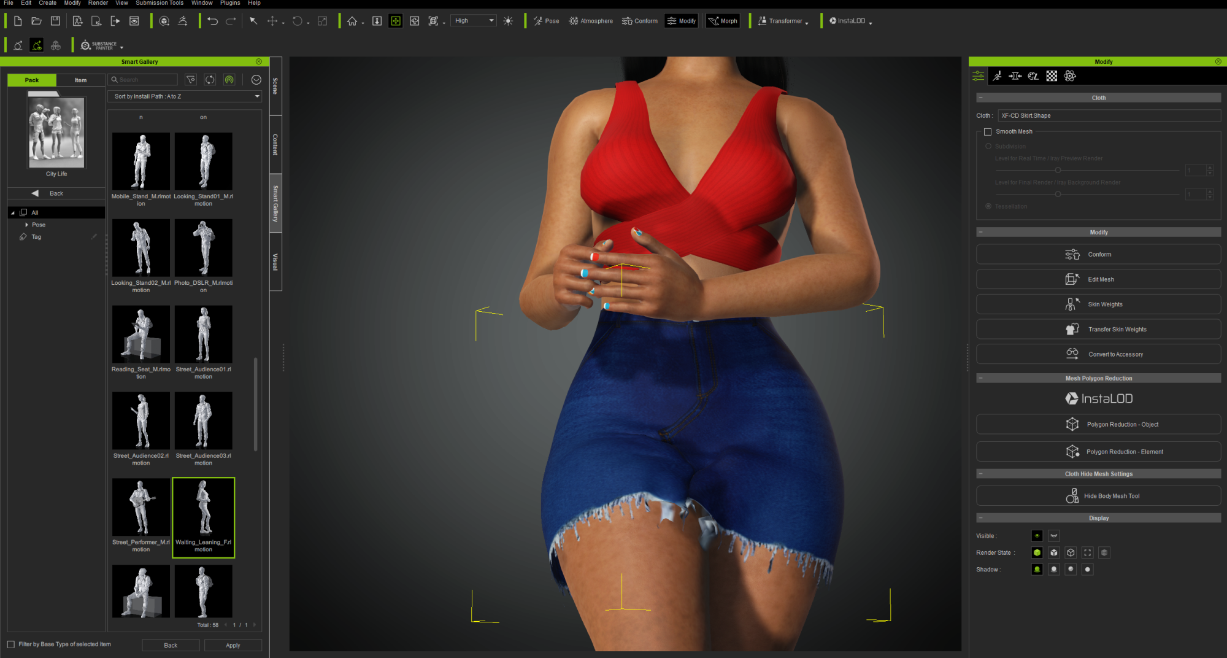Open the Plugins menu
This screenshot has height=658, width=1227.
click(x=230, y=3)
